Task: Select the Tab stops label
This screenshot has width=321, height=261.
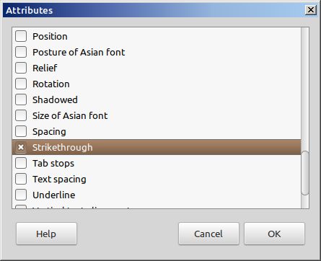Action: (53, 164)
